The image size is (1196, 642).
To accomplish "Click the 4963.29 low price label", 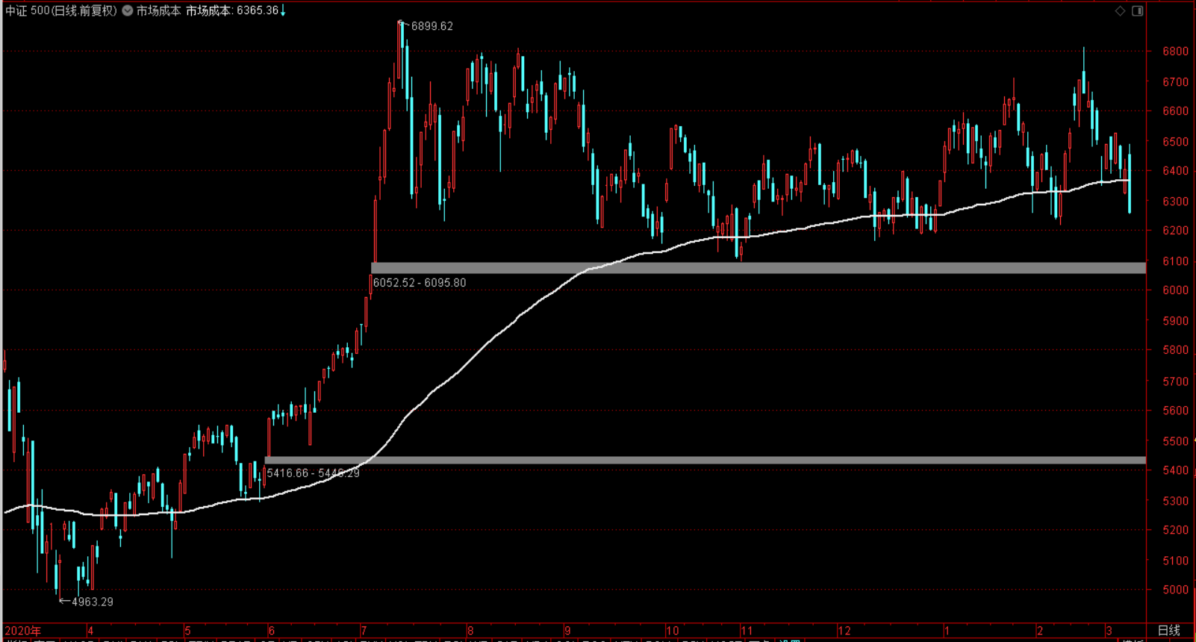I will click(x=93, y=602).
